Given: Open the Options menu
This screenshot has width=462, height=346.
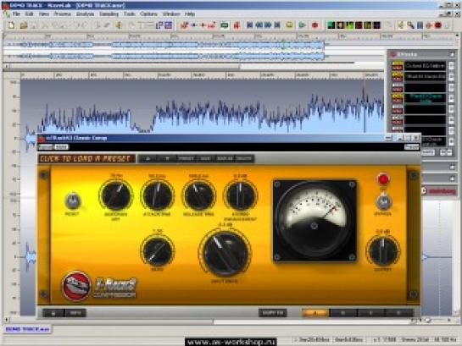Looking at the screenshot, I should [148, 14].
